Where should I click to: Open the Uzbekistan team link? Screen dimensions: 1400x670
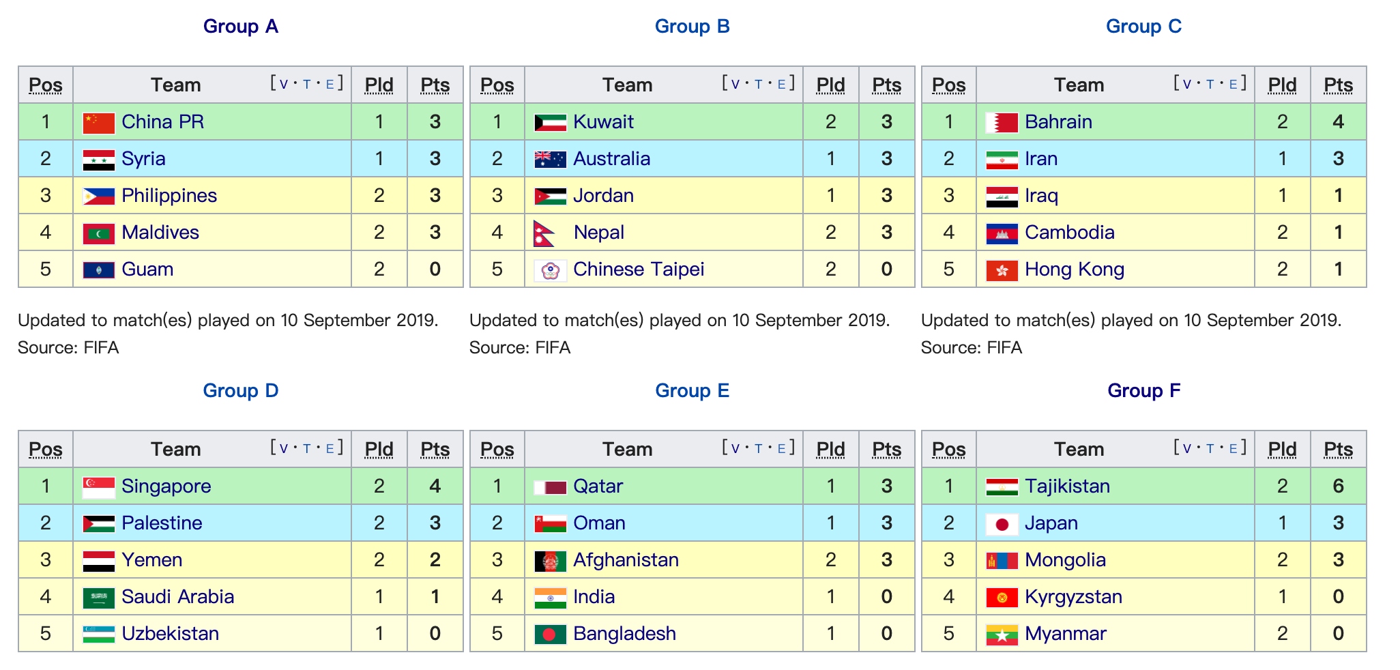click(170, 634)
